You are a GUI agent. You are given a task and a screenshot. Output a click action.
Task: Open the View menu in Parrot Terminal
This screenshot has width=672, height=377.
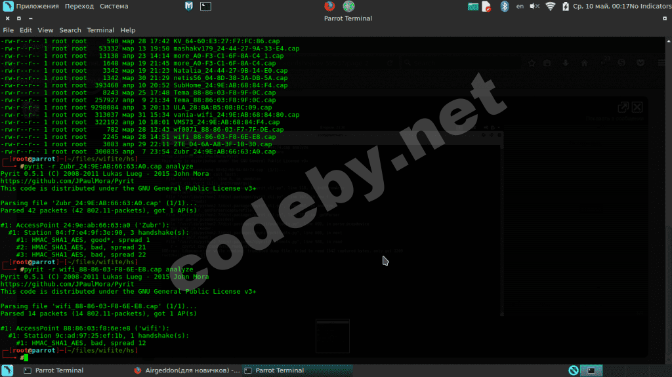pyautogui.click(x=45, y=30)
